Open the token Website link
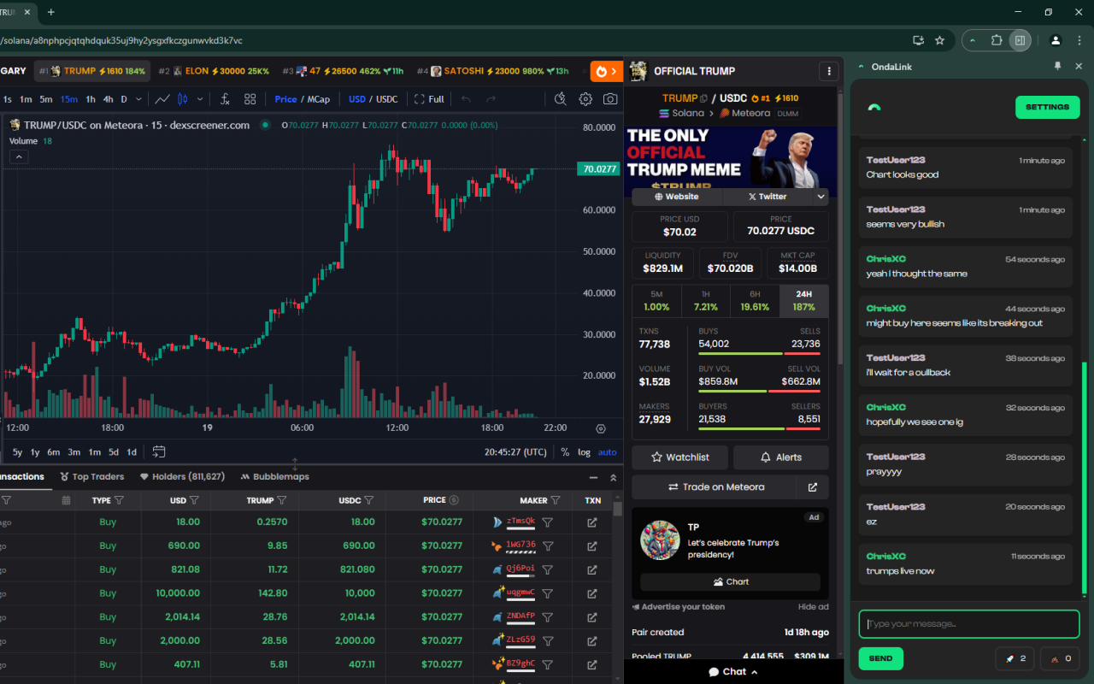 [x=677, y=197]
